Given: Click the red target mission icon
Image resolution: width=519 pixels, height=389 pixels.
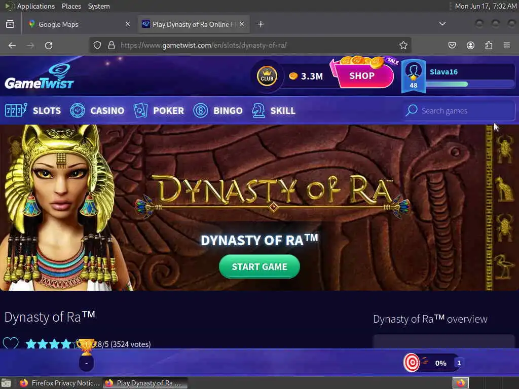Looking at the screenshot, I should (x=412, y=363).
